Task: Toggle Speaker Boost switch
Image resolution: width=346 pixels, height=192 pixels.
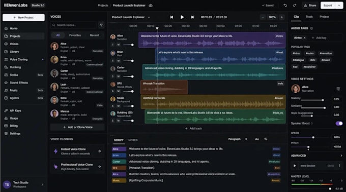Action: pos(339,123)
